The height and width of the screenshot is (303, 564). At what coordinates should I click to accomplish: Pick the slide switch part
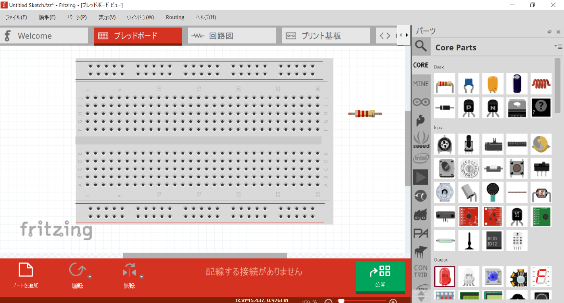541,168
